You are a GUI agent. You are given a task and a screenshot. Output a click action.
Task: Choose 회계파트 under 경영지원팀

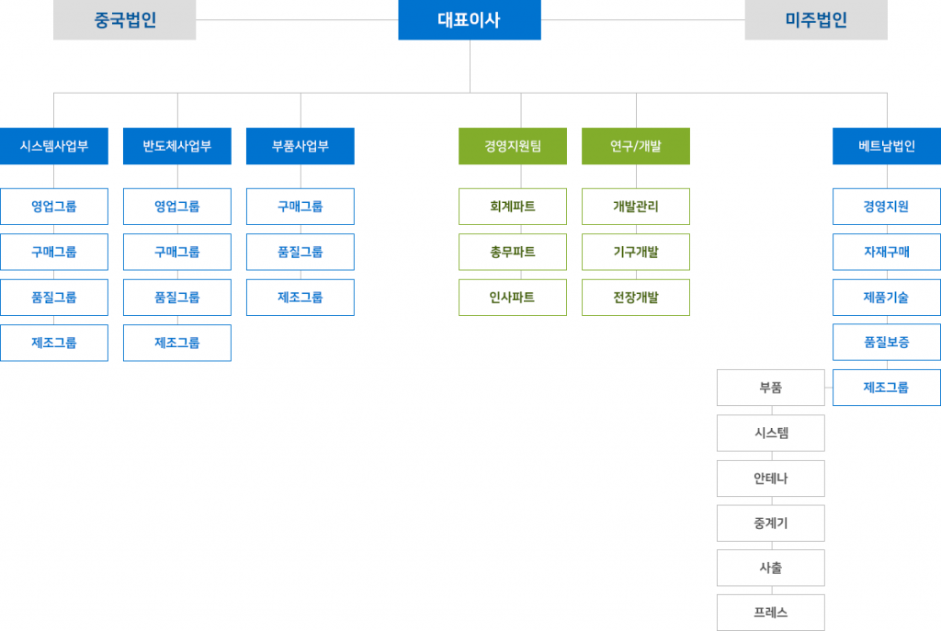(513, 207)
